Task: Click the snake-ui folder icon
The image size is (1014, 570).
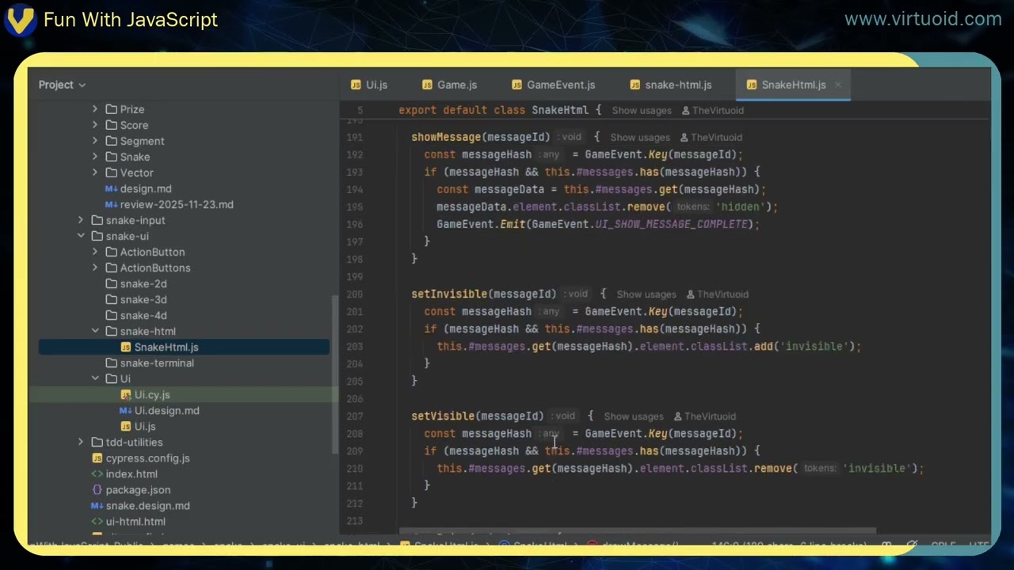Action: [97, 236]
